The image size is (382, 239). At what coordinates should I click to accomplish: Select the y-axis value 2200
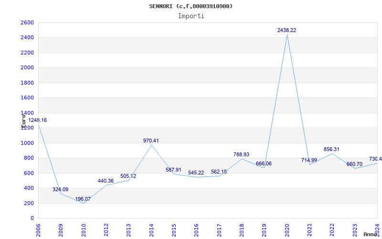point(27,53)
